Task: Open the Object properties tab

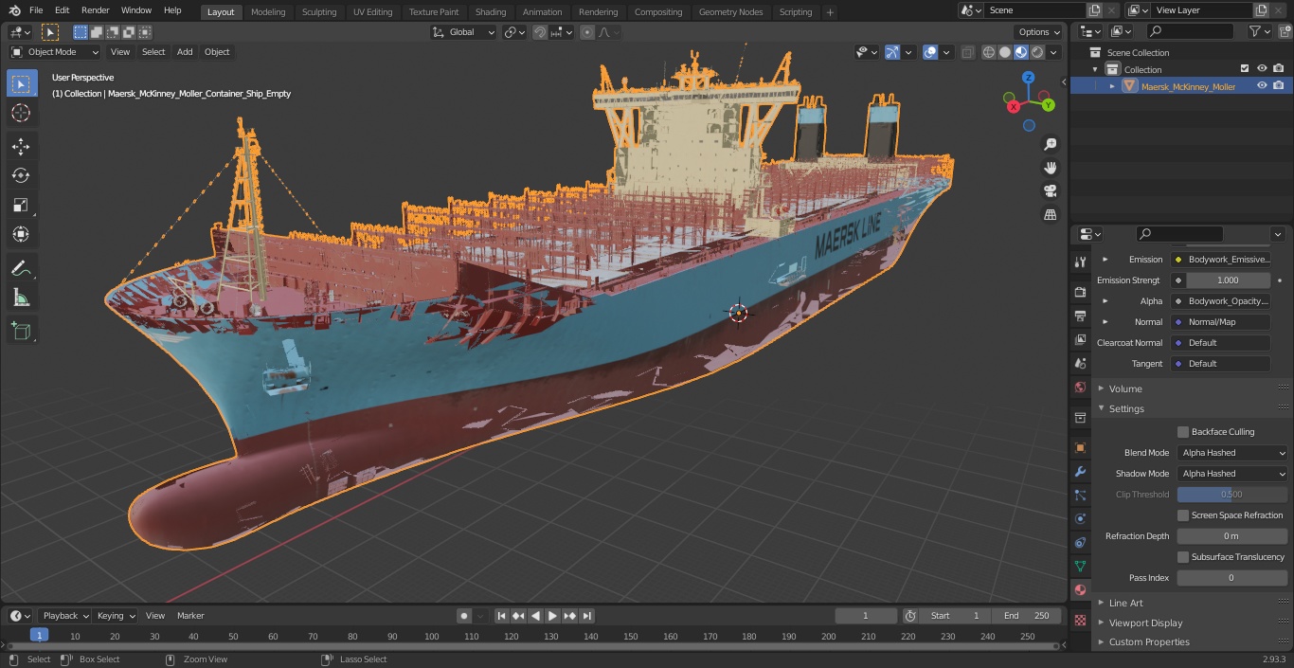Action: (x=1080, y=447)
